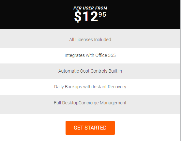The height and width of the screenshot is (141, 181).
Task: Click the words Office 365
Action: (105, 55)
